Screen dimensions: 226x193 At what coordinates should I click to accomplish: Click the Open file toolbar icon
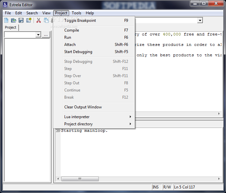(x=14, y=21)
